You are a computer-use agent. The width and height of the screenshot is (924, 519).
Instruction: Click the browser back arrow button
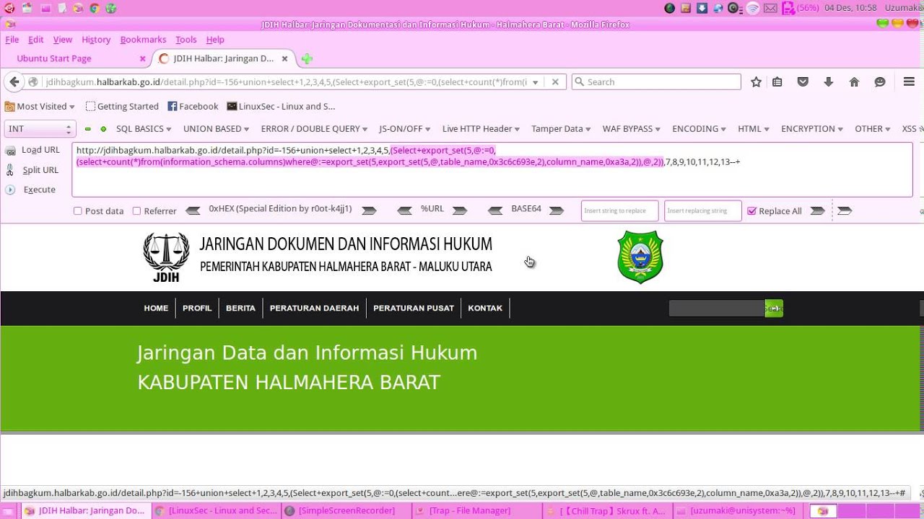pyautogui.click(x=14, y=82)
